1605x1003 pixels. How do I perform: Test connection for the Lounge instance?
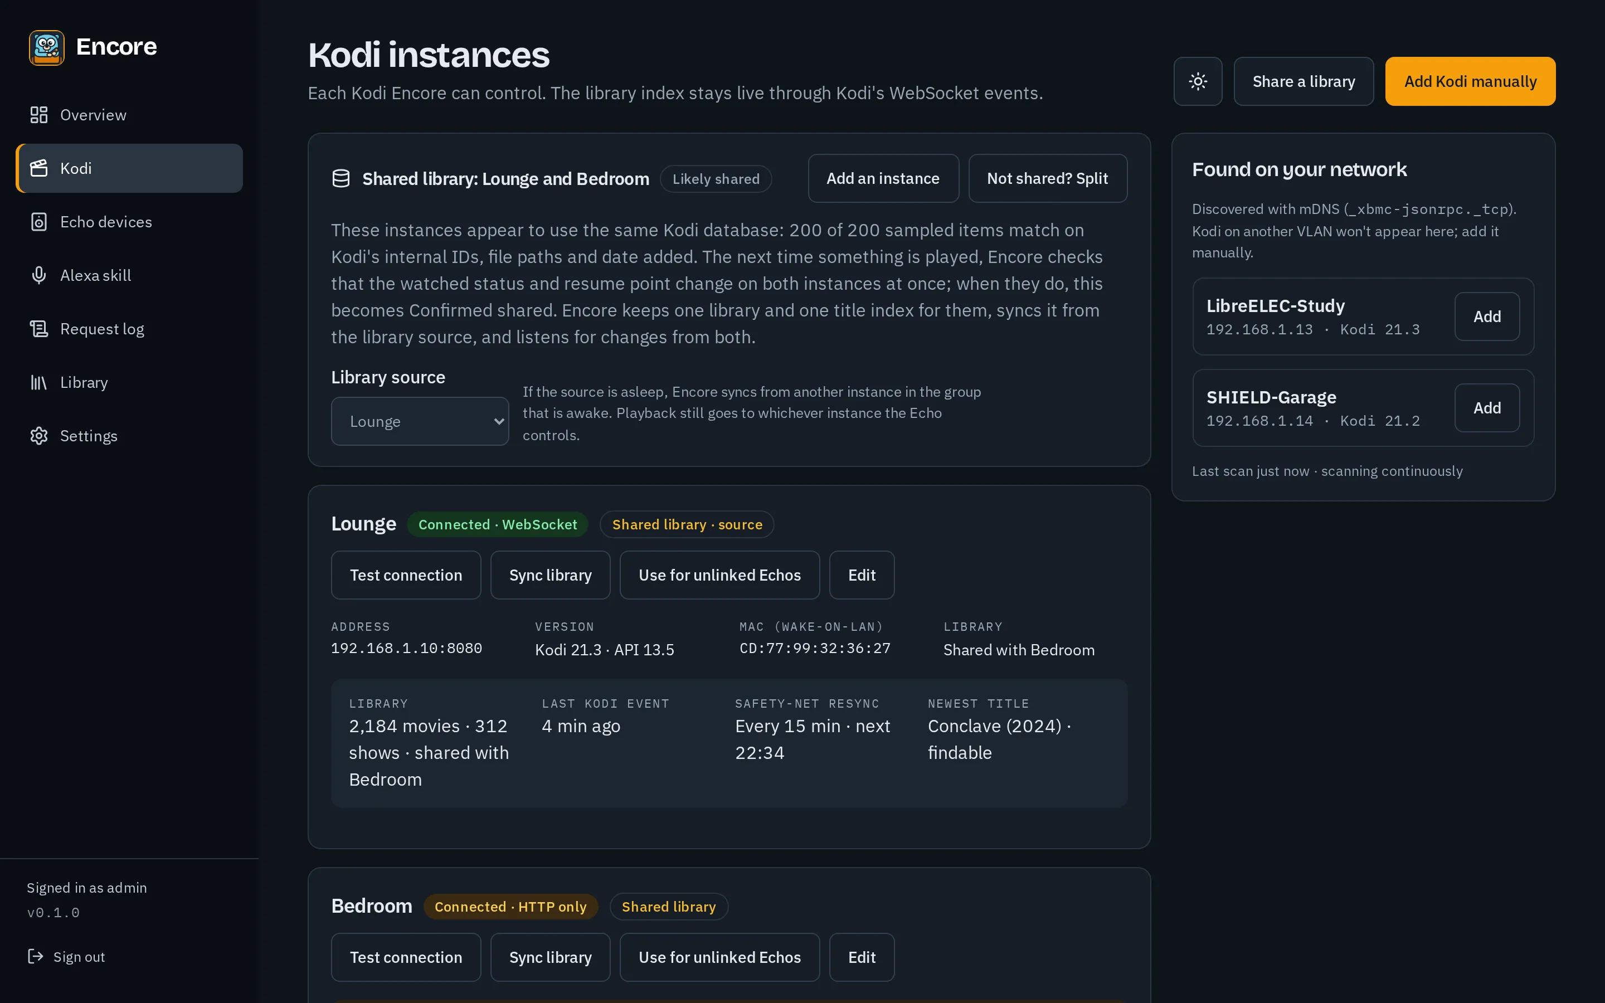coord(406,575)
